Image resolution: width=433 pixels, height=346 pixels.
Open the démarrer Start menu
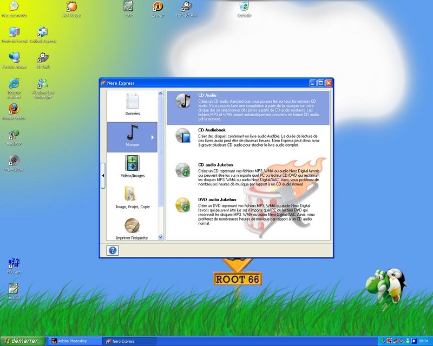22,341
